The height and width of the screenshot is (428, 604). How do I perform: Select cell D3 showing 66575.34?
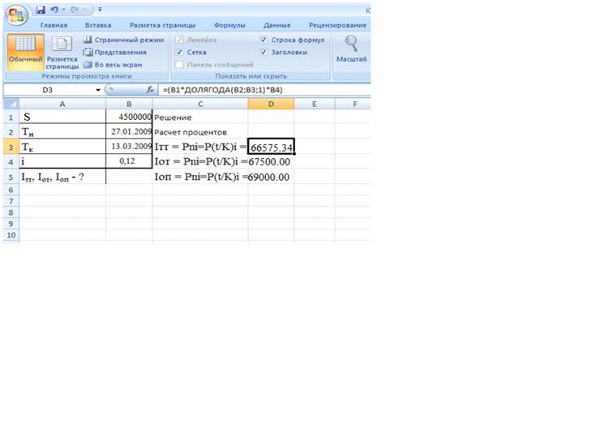pos(271,147)
